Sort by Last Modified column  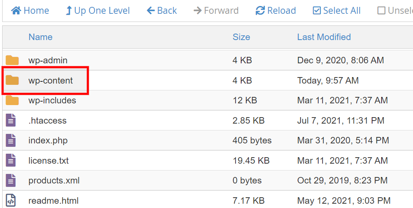coord(324,37)
